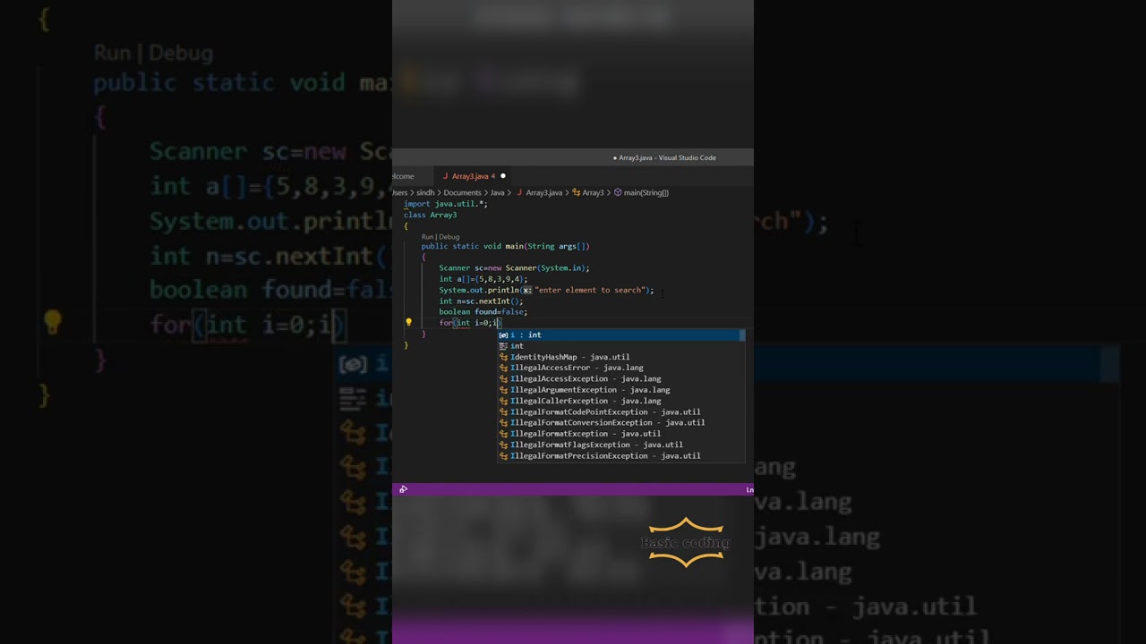Click the 'int n=sc.nextInt();' line
This screenshot has height=644, width=1146.
(481, 301)
